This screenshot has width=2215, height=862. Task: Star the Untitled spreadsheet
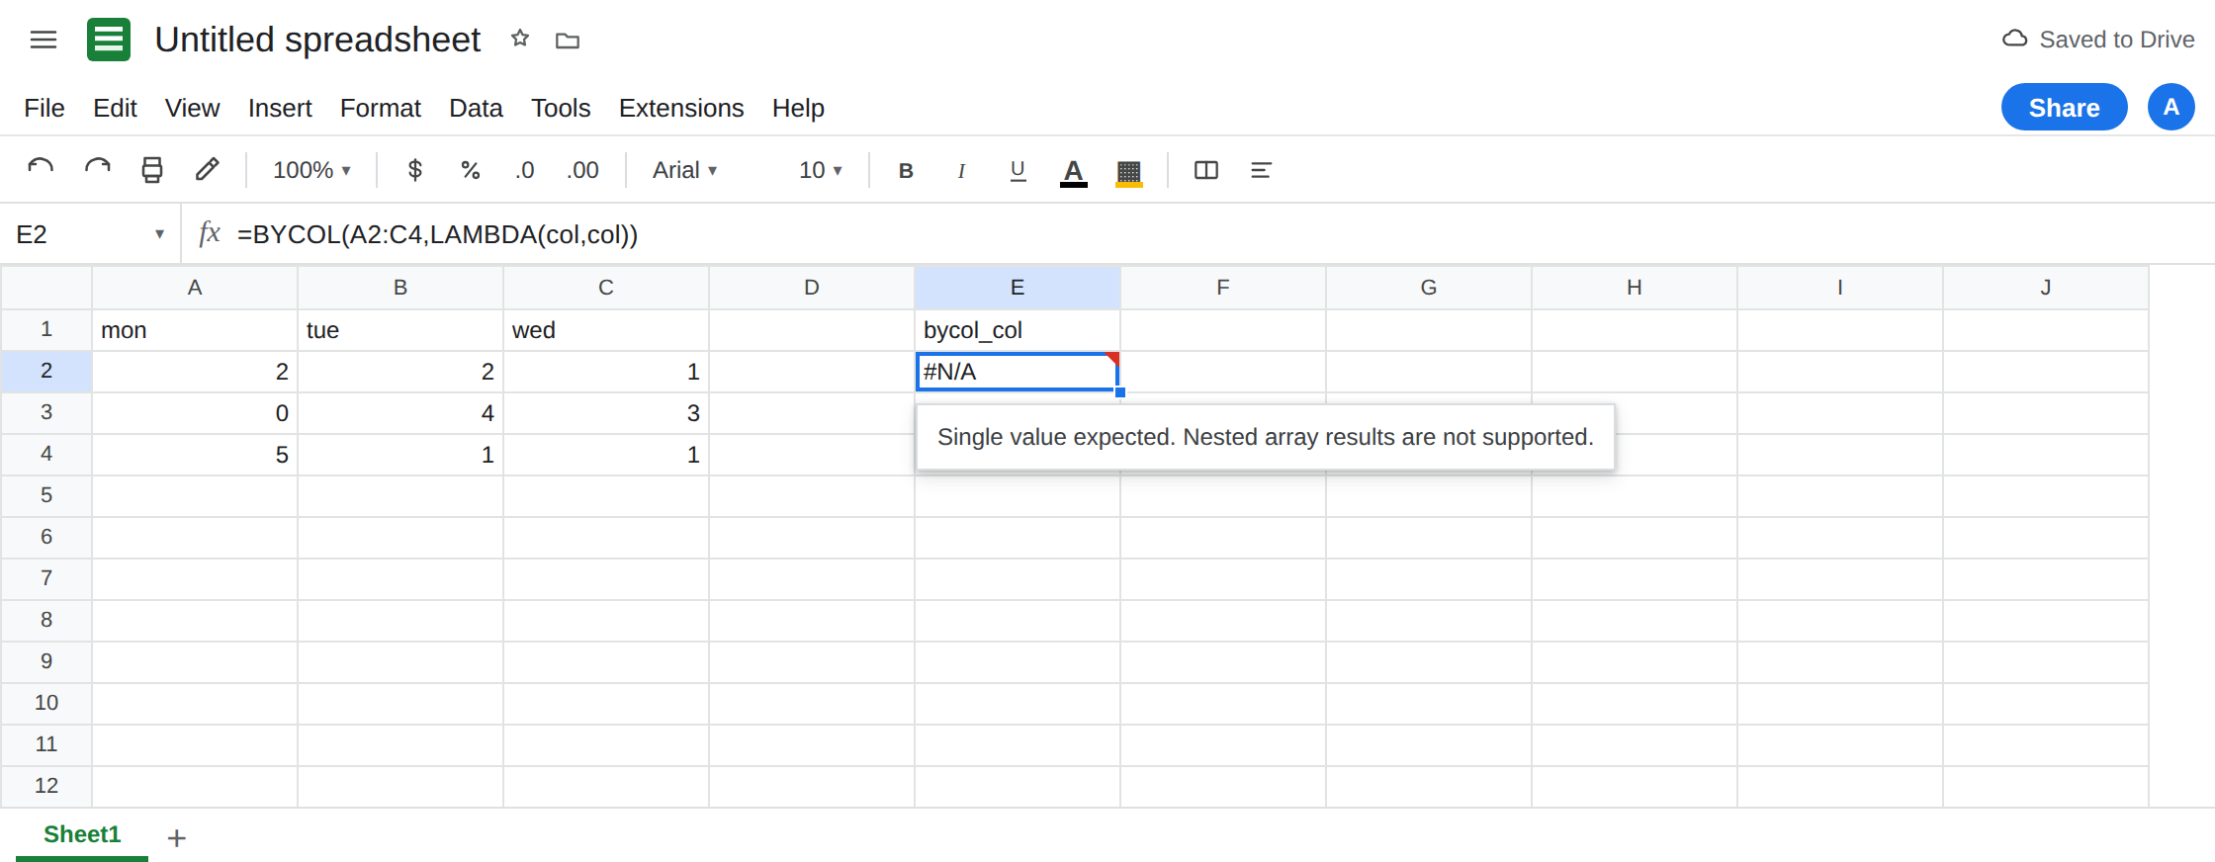[x=520, y=40]
